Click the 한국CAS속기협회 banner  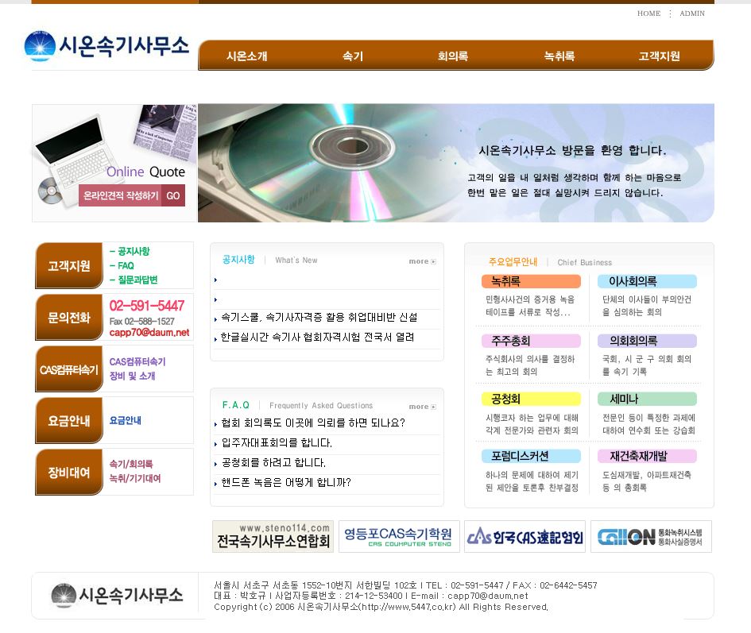[x=525, y=537]
